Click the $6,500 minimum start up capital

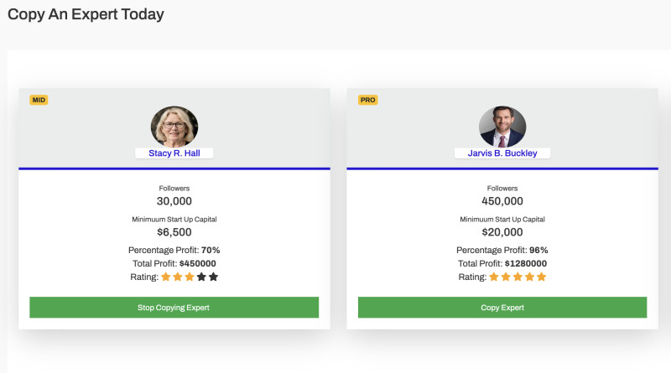[174, 232]
